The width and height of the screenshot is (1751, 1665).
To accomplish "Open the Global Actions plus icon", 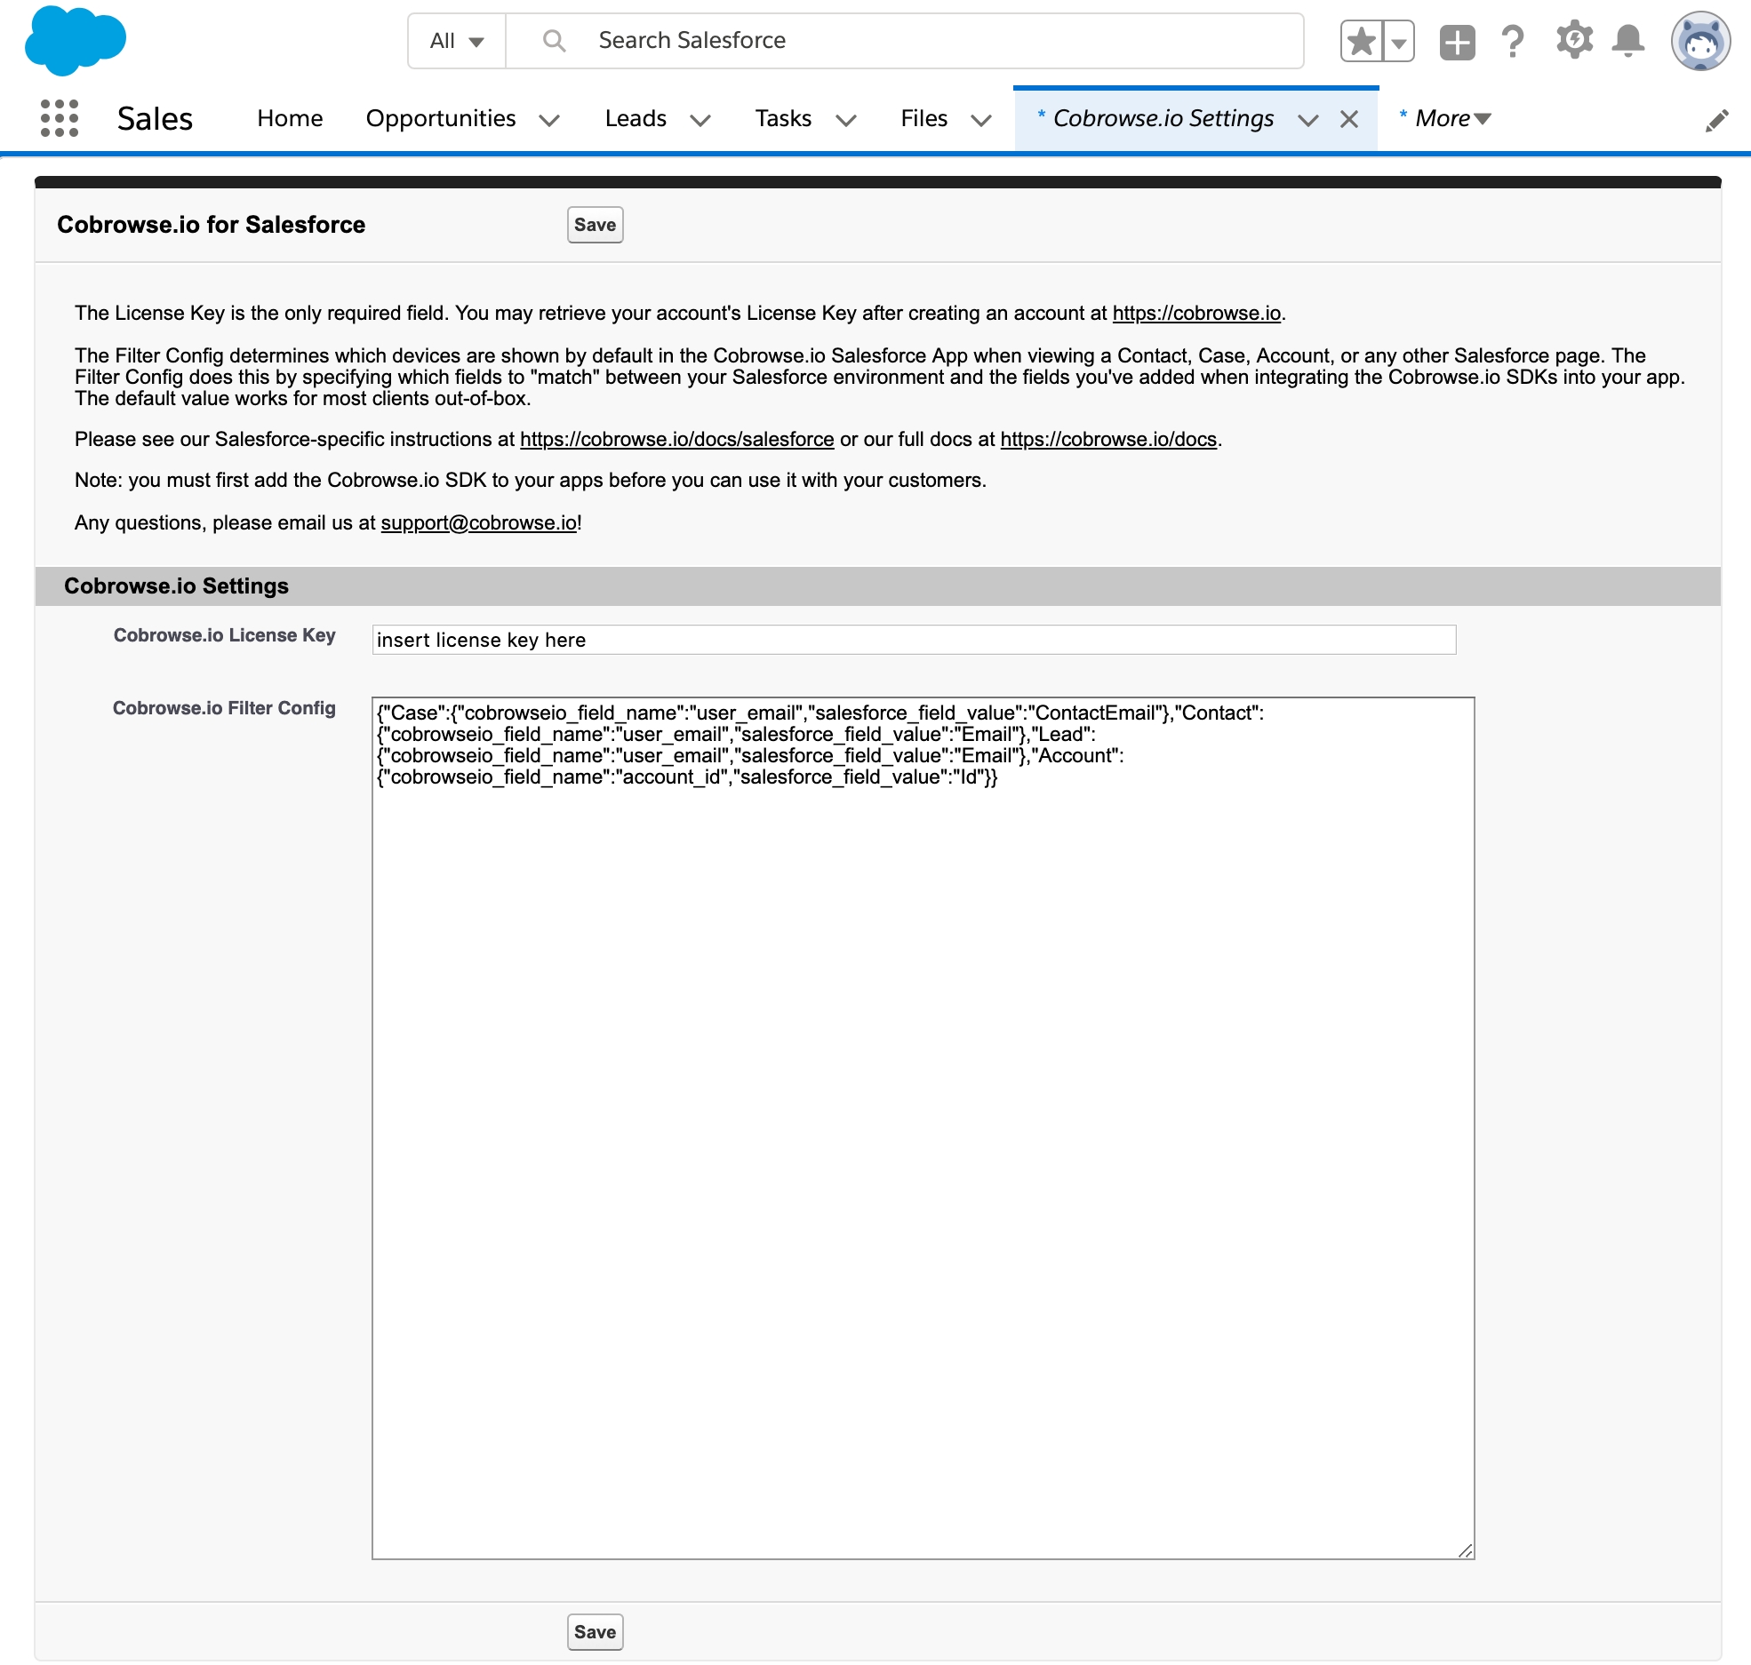I will tap(1457, 42).
